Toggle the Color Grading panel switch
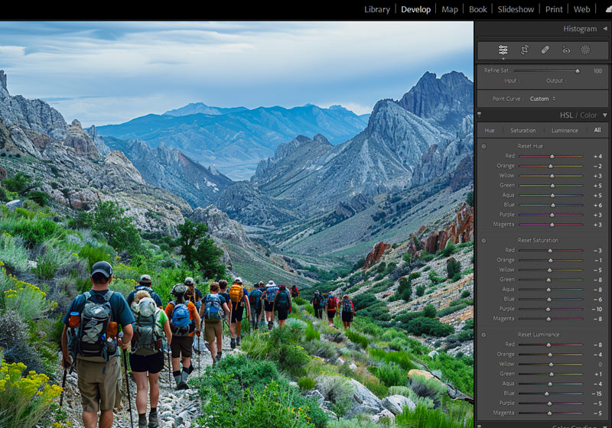This screenshot has height=428, width=612. pyautogui.click(x=480, y=426)
